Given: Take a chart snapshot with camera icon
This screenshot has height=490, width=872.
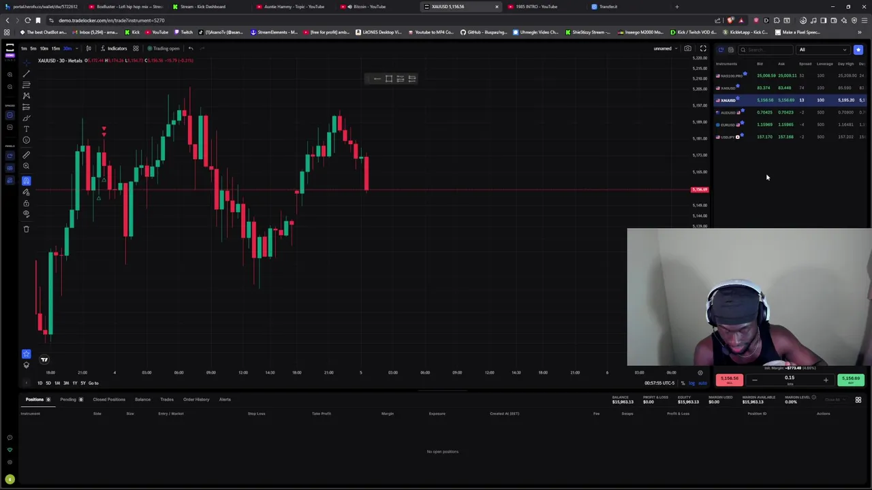Looking at the screenshot, I should [x=688, y=48].
